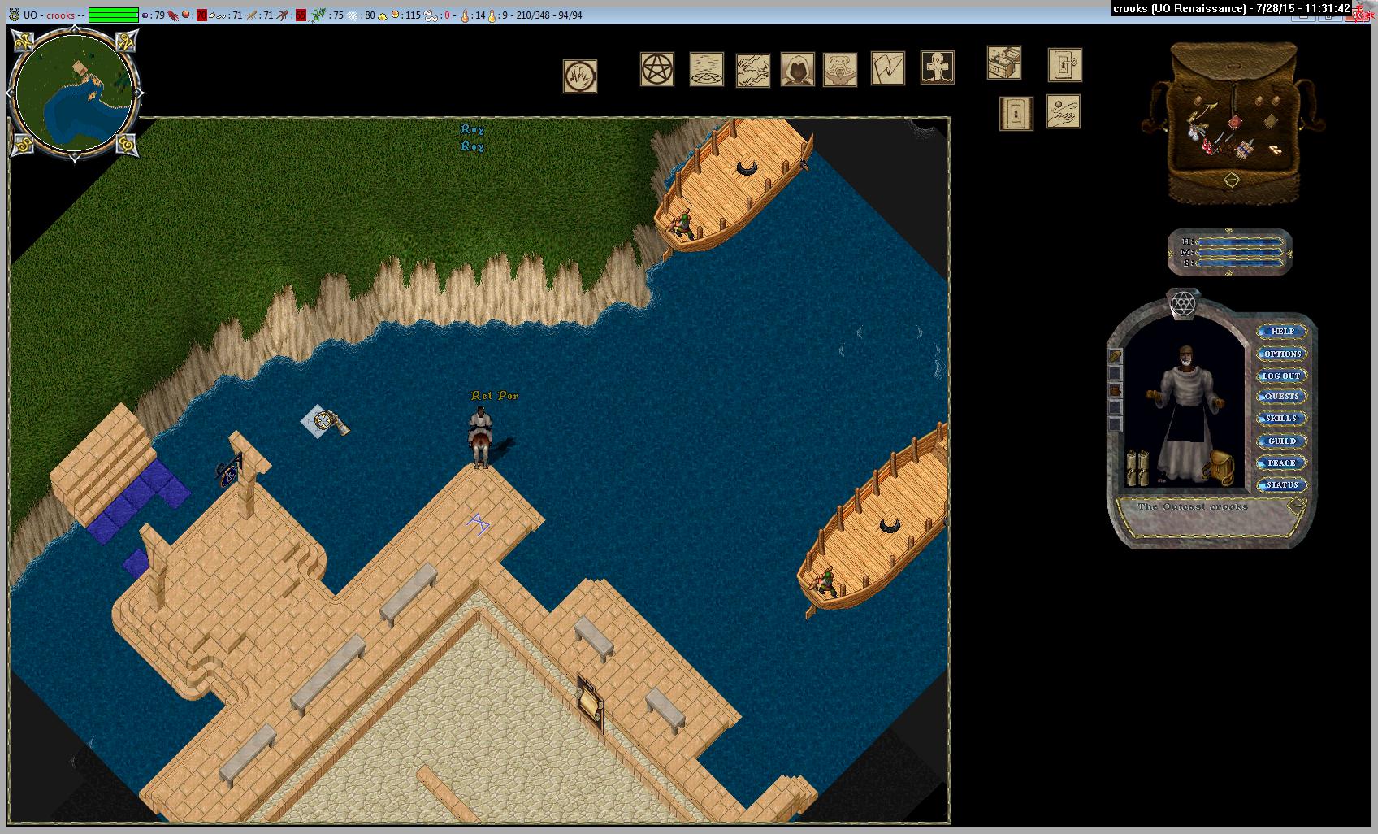Viewport: 1378px width, 834px height.
Task: Click the mana bar in status gump
Action: click(1238, 252)
